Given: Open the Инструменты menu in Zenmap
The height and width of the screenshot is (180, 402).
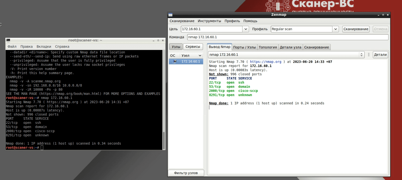Looking at the screenshot, I should pyautogui.click(x=209, y=21).
